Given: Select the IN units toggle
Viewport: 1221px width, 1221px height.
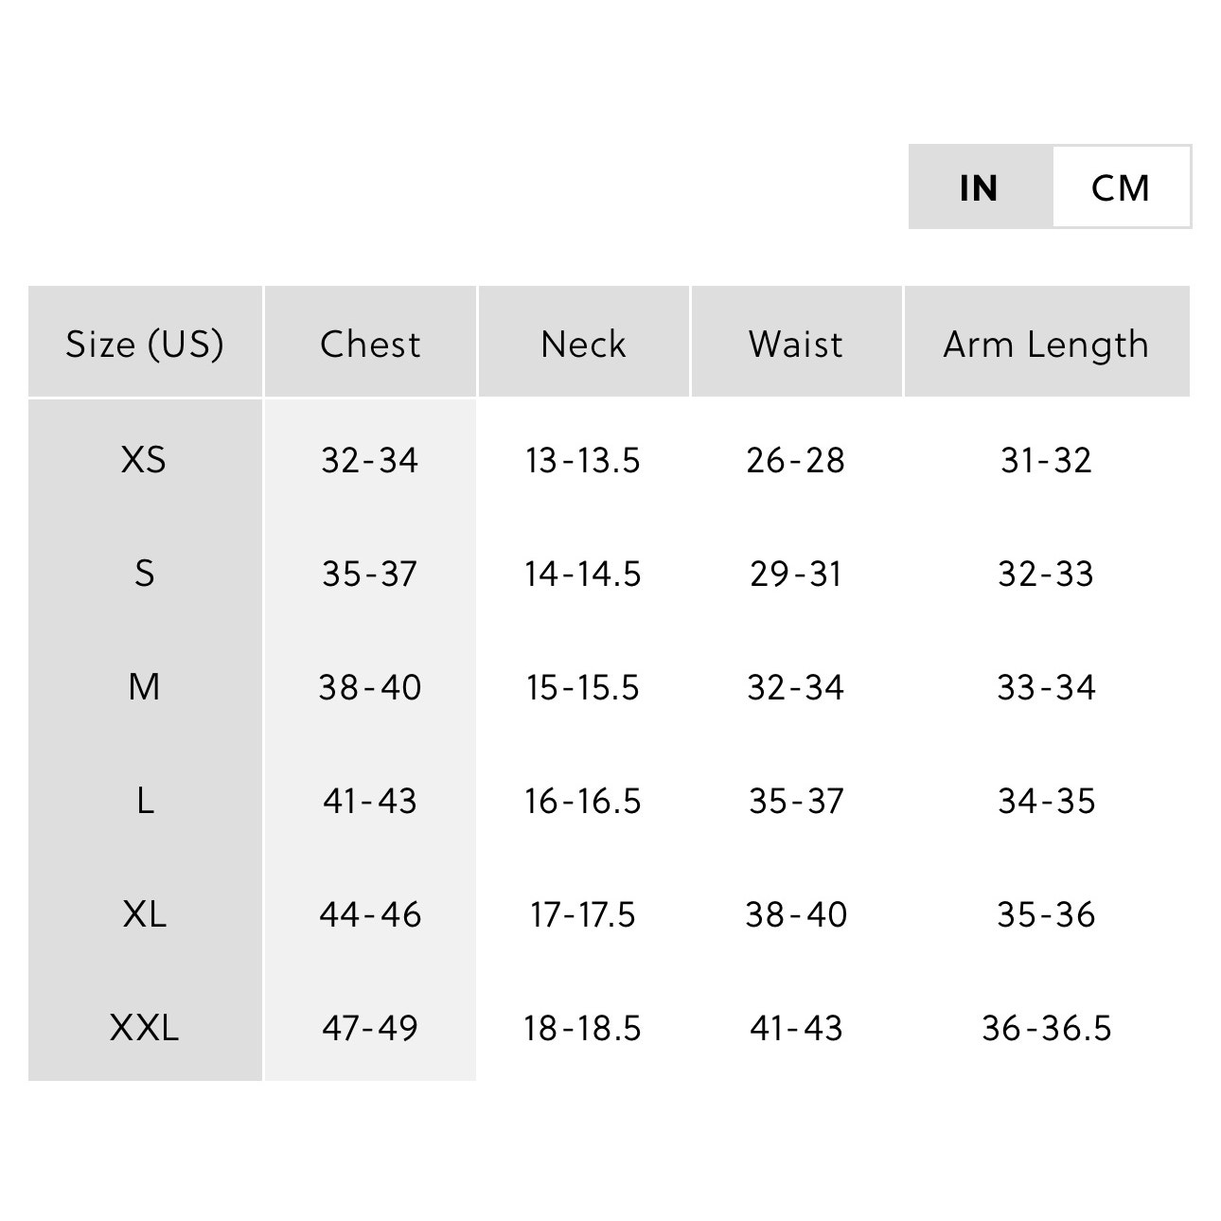Looking at the screenshot, I should [980, 186].
